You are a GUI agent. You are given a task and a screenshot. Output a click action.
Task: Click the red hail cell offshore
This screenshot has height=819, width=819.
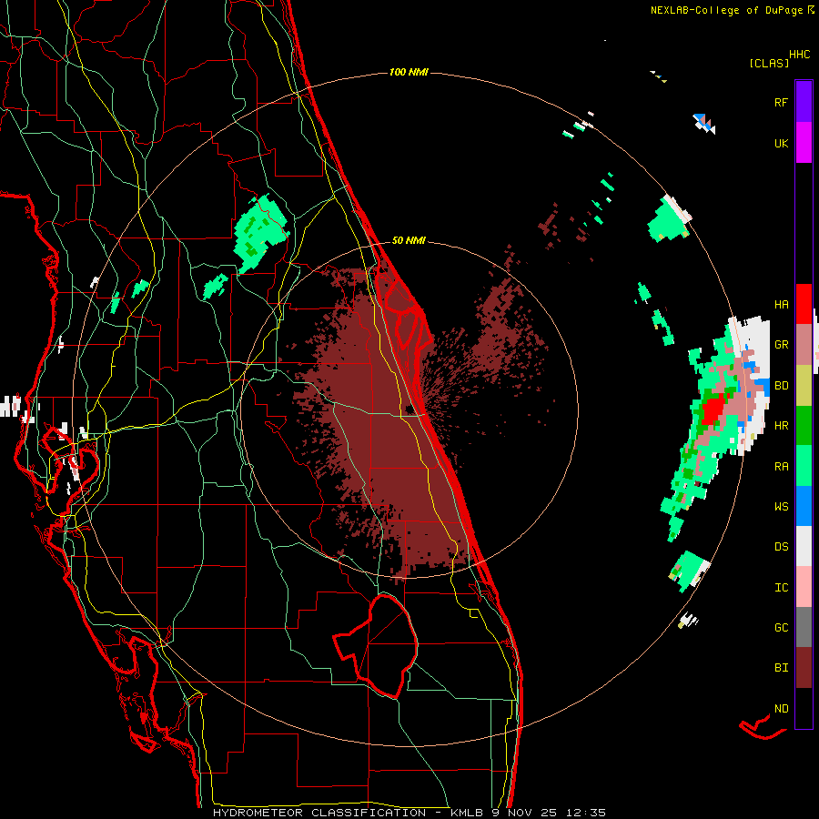713,410
